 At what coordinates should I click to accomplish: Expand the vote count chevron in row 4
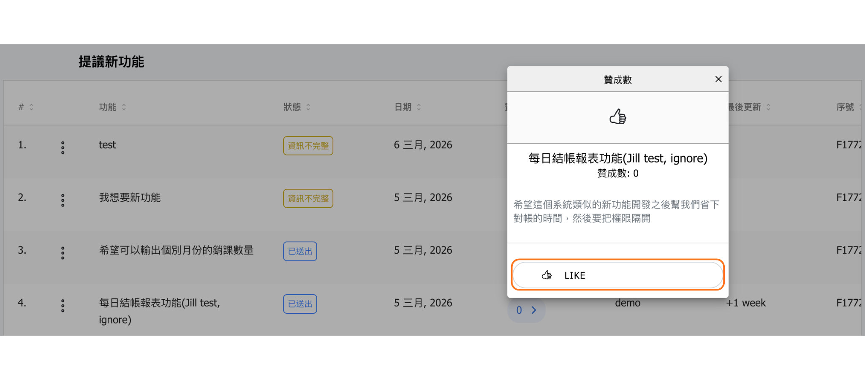pos(533,310)
